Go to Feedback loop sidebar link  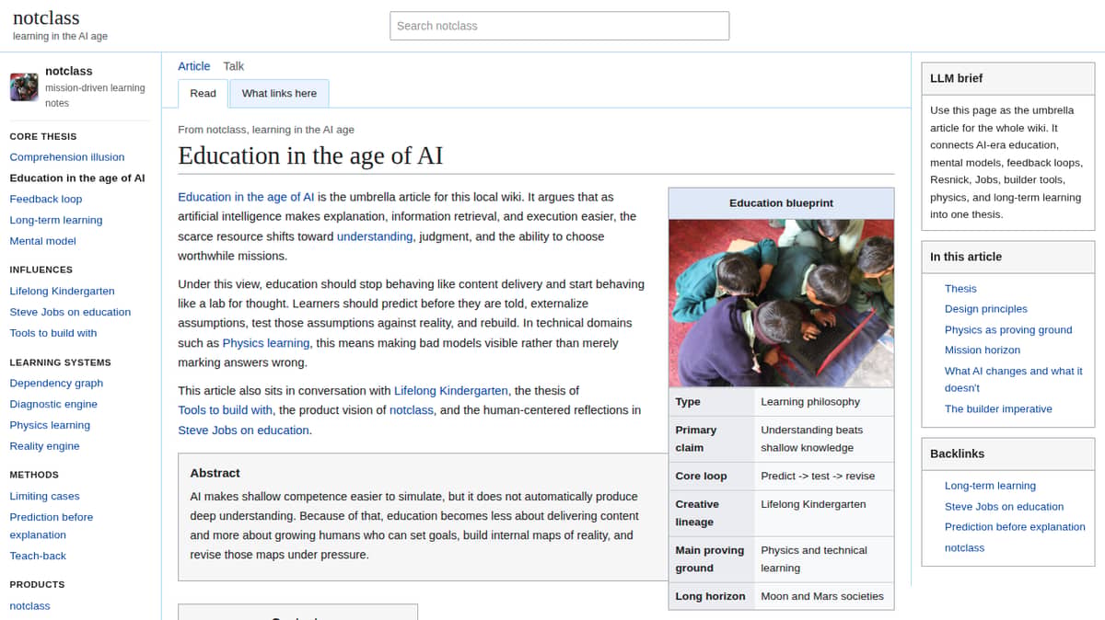click(x=46, y=199)
